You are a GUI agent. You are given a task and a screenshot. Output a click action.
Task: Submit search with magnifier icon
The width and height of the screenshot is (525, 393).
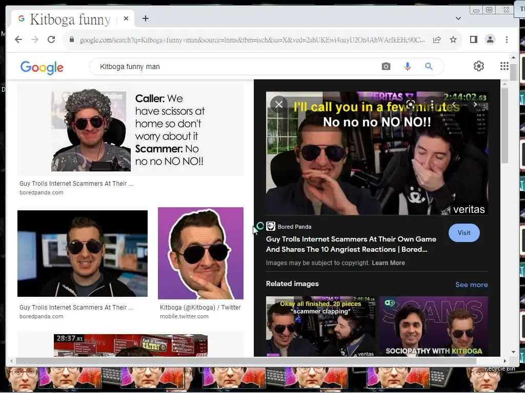(x=429, y=67)
